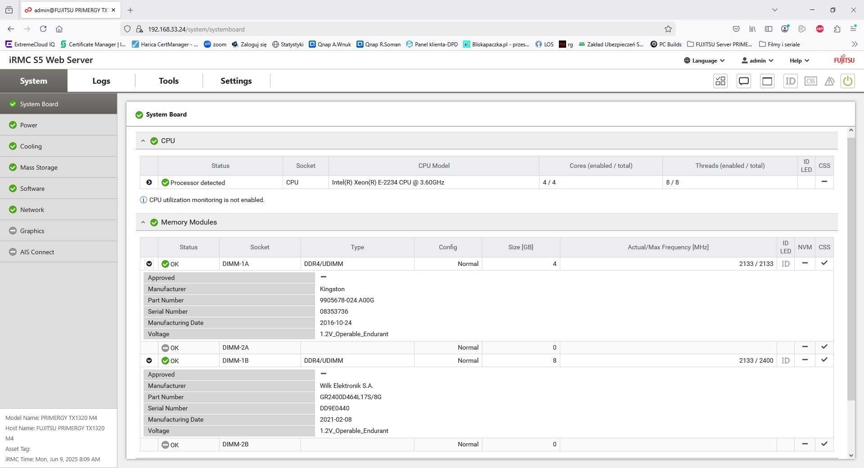
Task: Open Mass Storage in the sidebar
Action: point(58,167)
